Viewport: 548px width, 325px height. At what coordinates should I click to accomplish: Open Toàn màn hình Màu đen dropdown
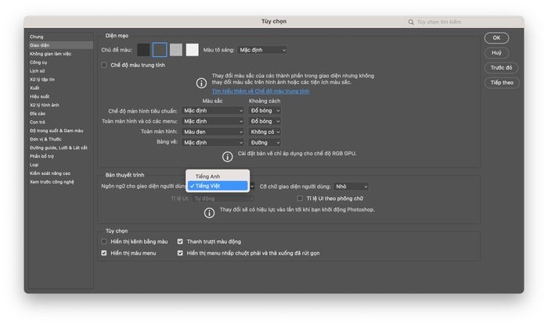(212, 132)
